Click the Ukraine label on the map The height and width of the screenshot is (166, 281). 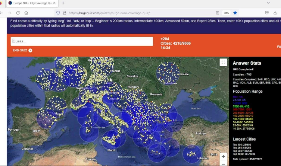pos(184,74)
